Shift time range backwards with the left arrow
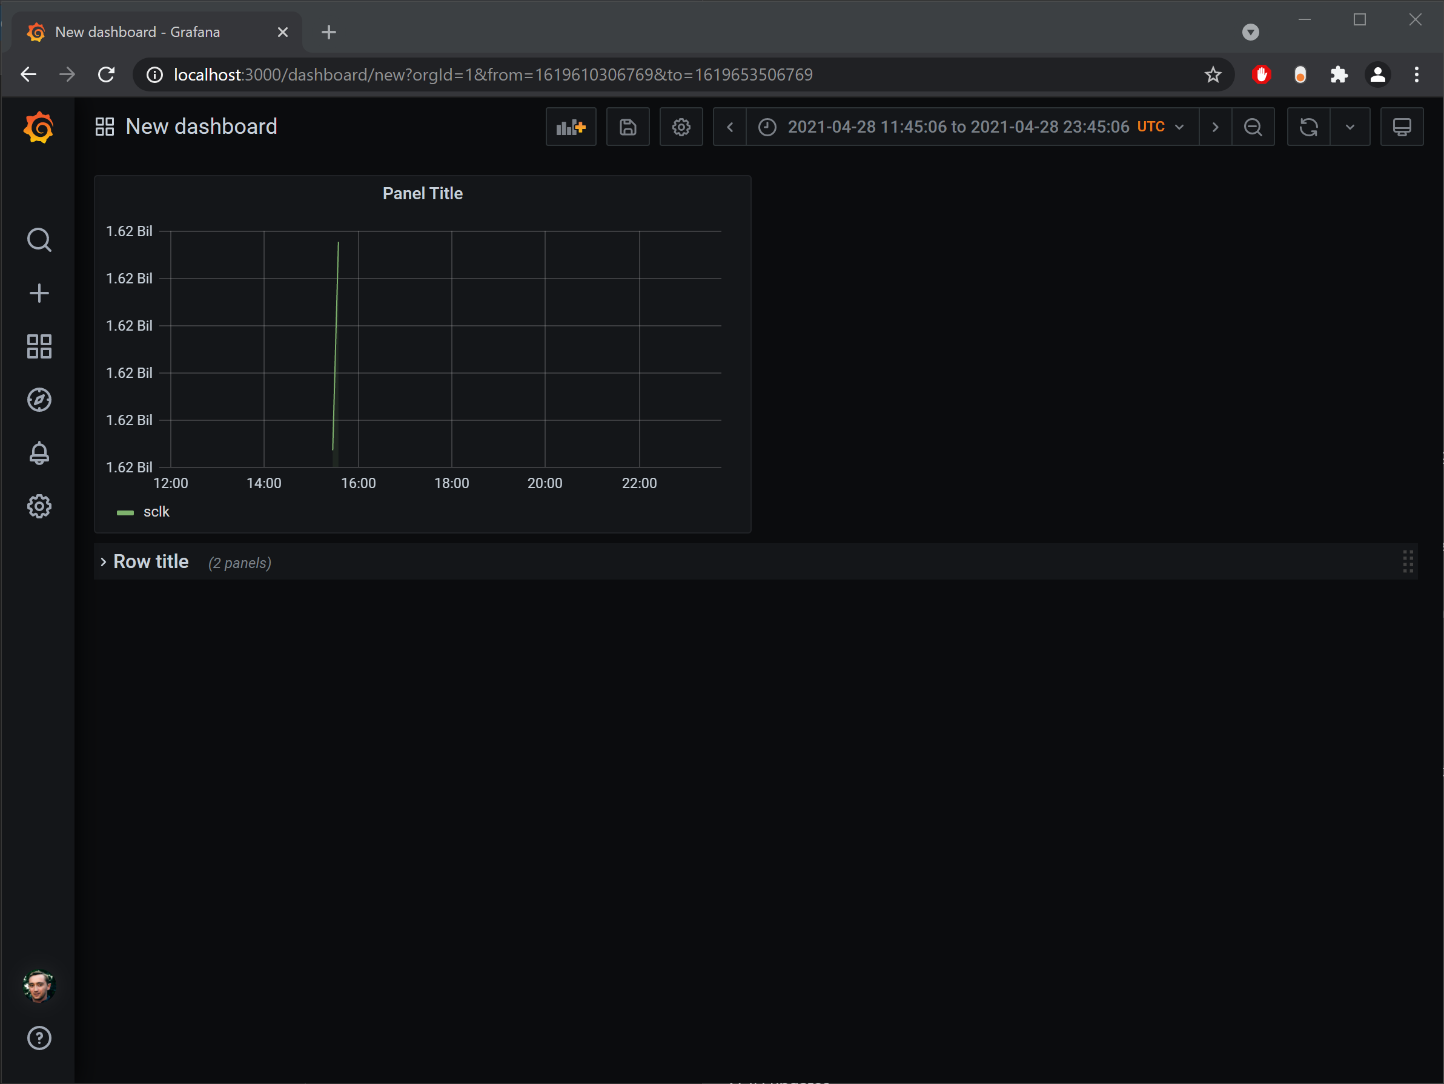The image size is (1444, 1084). coord(730,127)
